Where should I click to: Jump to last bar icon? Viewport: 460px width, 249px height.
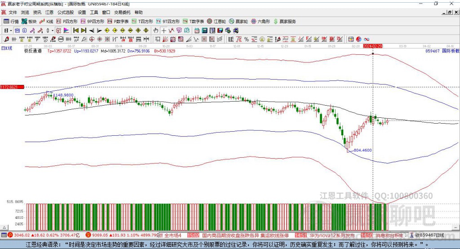84,30
